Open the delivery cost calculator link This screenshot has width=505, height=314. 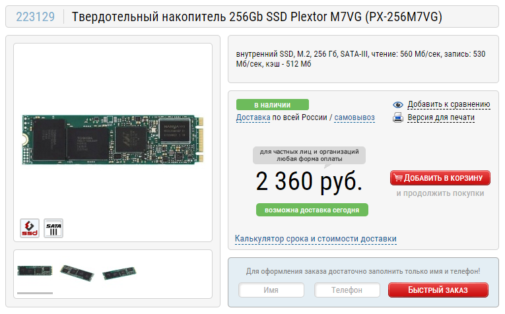tap(316, 239)
